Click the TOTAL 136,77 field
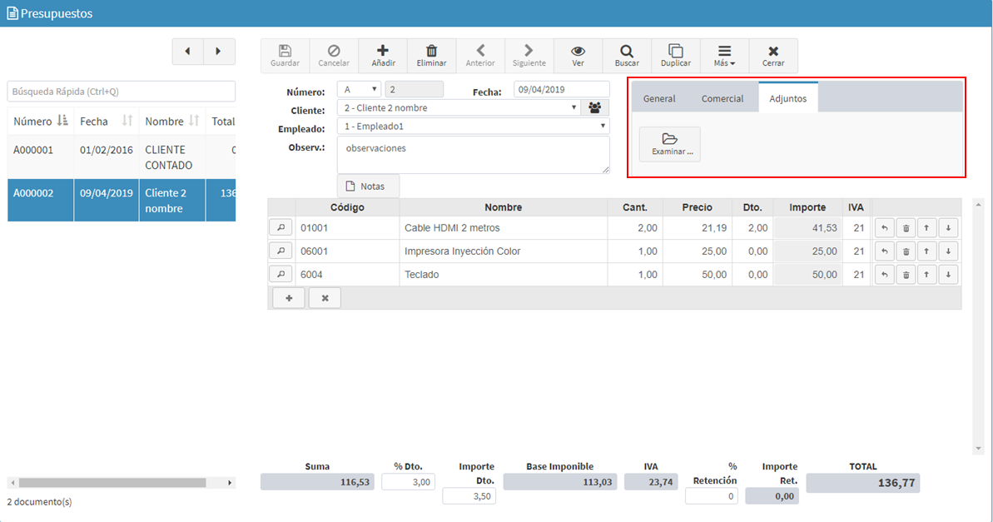 click(x=862, y=483)
